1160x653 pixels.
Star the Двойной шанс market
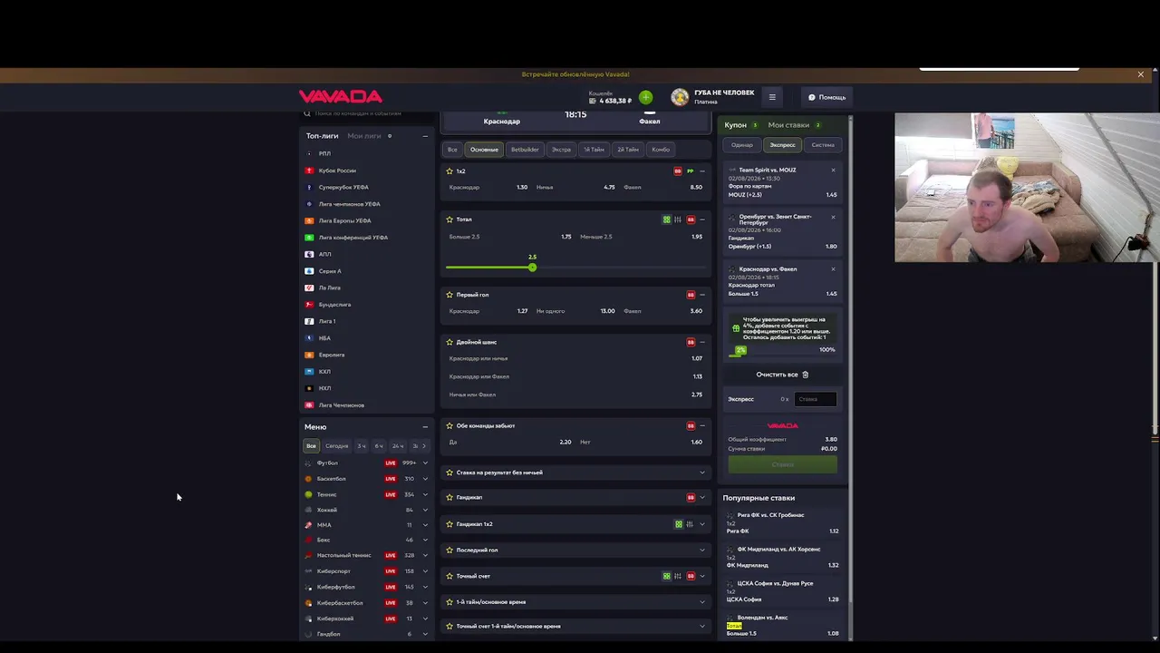click(x=449, y=342)
